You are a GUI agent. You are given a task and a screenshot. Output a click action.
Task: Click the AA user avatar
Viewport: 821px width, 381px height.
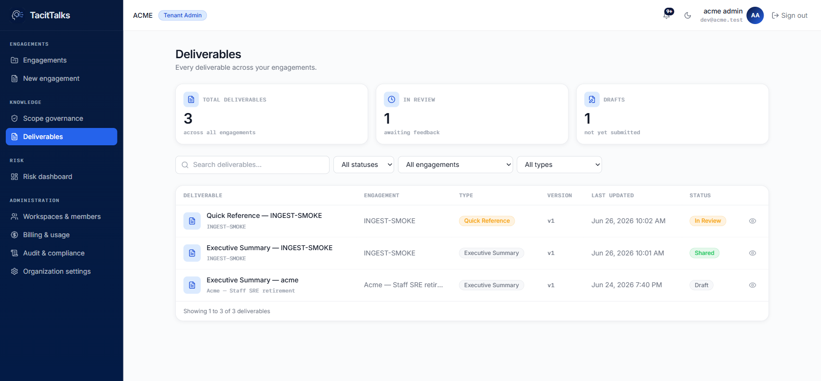pyautogui.click(x=755, y=15)
